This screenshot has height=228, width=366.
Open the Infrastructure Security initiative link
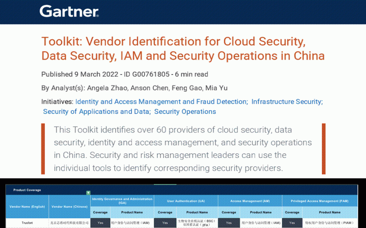pos(287,102)
